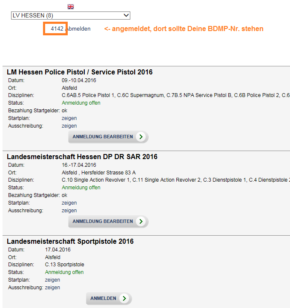Click Anmeldung offen status of Police Pistol event

point(81,103)
